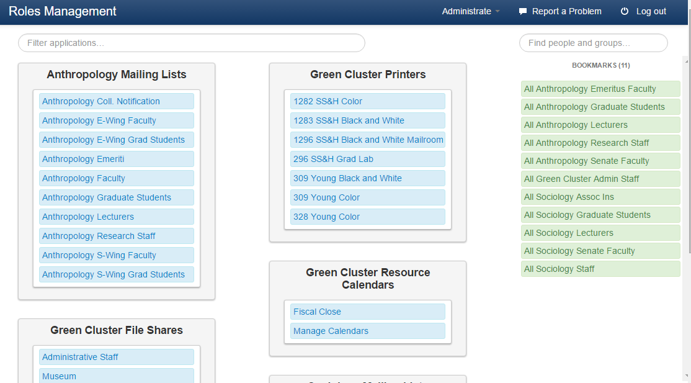Click the Report a Problem link
The image size is (691, 383).
[566, 11]
